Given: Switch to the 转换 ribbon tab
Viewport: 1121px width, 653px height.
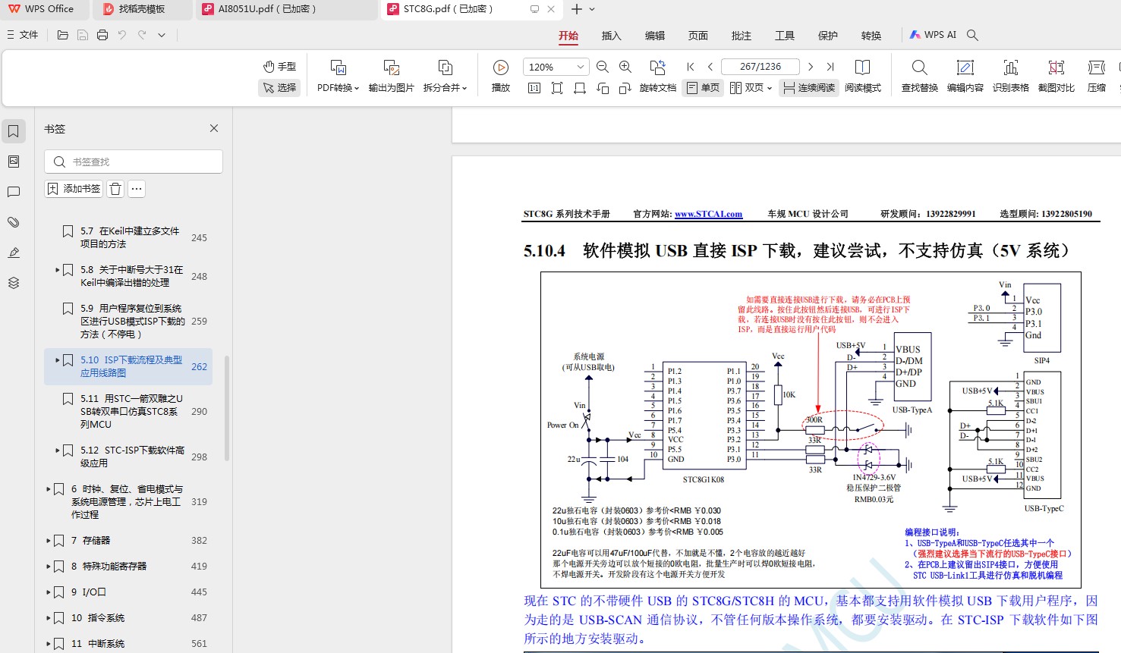Looking at the screenshot, I should point(871,36).
